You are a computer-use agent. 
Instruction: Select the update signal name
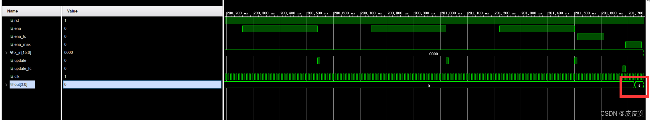20,61
